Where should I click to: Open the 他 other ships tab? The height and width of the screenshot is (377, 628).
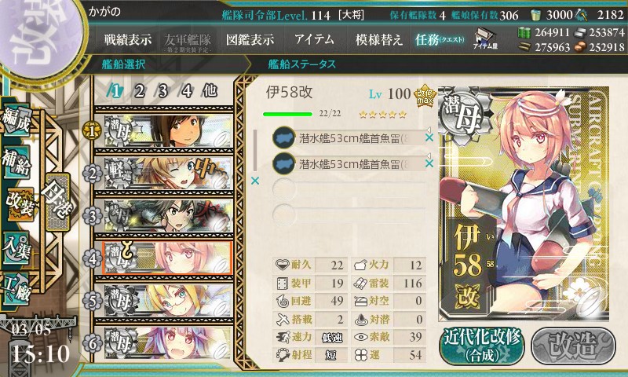pyautogui.click(x=210, y=91)
